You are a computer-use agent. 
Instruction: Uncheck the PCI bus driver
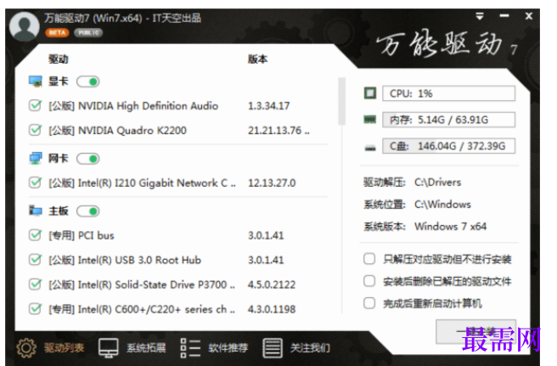(35, 235)
